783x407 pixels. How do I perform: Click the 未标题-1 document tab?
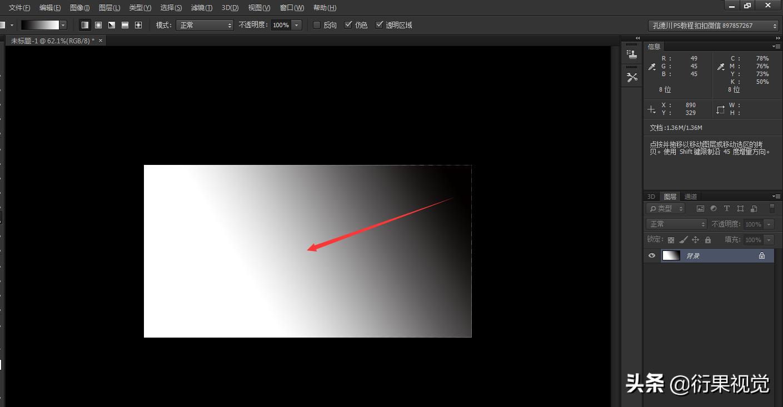[50, 40]
